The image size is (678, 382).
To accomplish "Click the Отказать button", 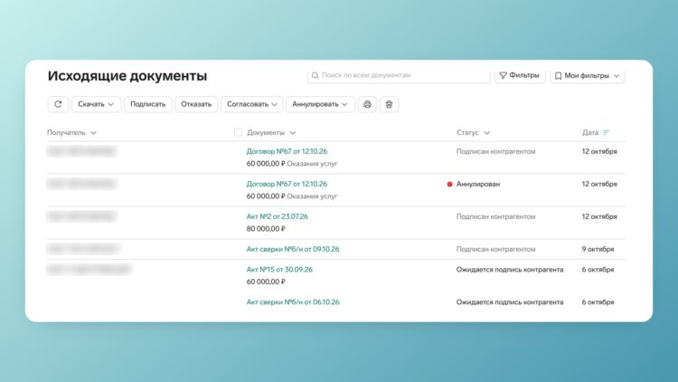I will tap(196, 104).
